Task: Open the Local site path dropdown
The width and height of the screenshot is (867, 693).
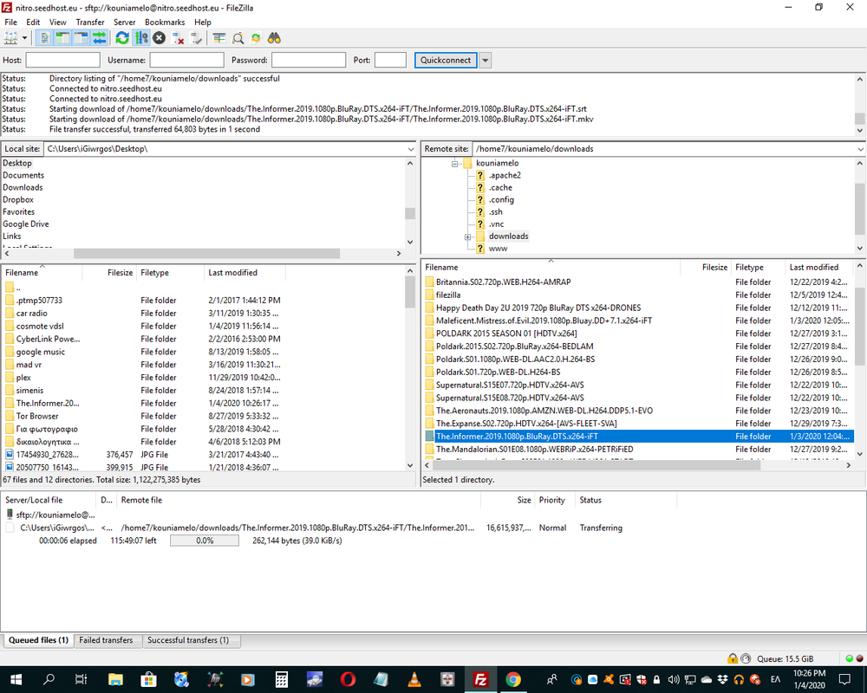Action: pyautogui.click(x=410, y=149)
